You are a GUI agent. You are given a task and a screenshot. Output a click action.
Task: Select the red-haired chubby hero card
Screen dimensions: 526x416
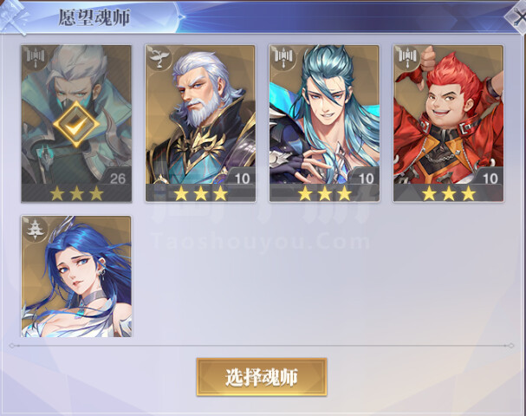pyautogui.click(x=449, y=123)
